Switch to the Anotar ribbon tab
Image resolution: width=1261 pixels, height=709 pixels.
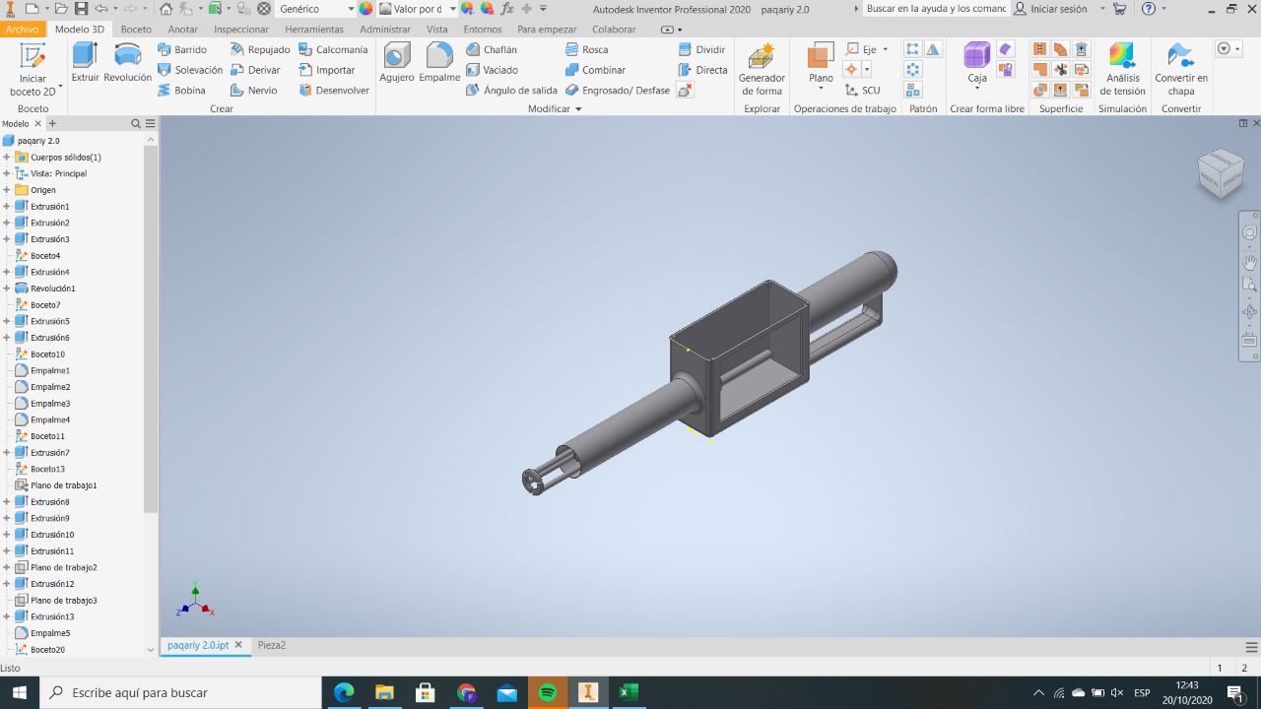[x=183, y=30]
